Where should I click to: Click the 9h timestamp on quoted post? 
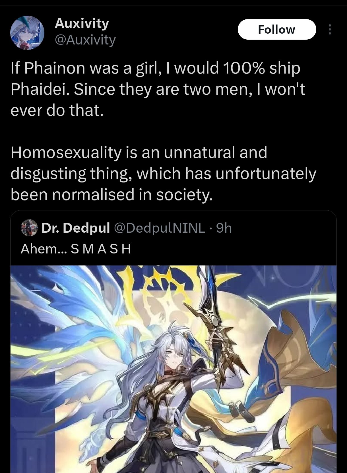[x=224, y=228]
